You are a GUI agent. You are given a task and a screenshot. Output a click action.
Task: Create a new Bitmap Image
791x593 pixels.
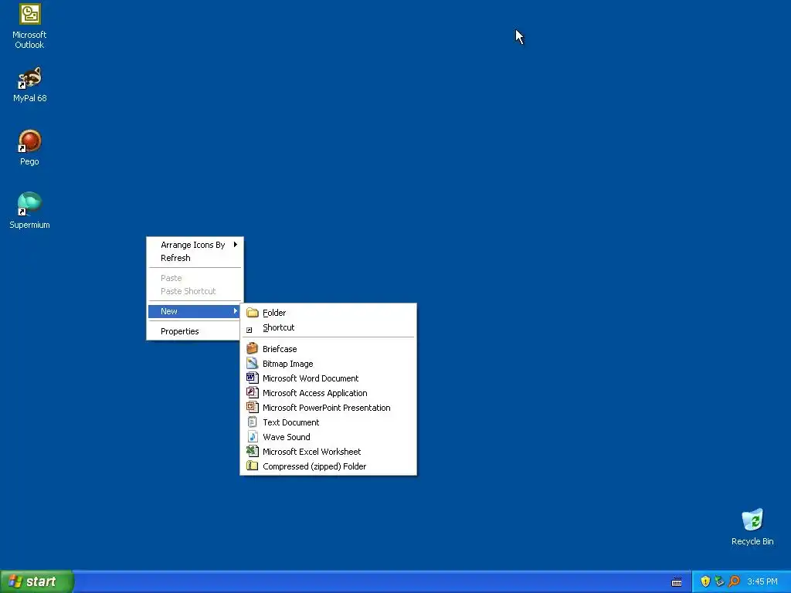328,364
